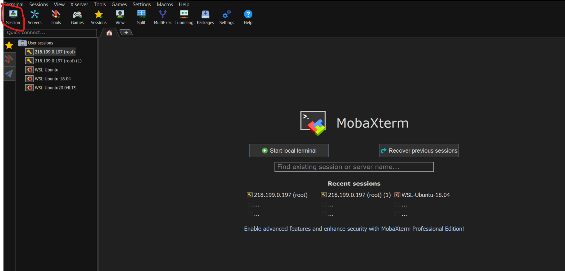Launch the Games toolbar icon
Image resolution: width=565 pixels, height=271 pixels.
tap(77, 17)
